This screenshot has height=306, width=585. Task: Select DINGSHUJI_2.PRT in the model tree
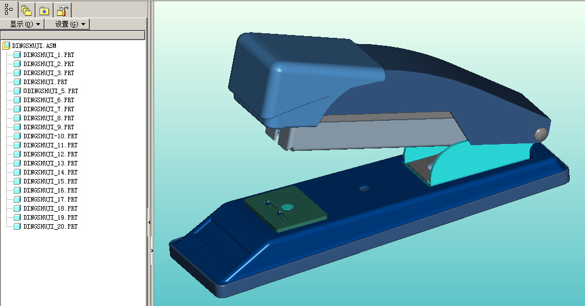coord(49,64)
